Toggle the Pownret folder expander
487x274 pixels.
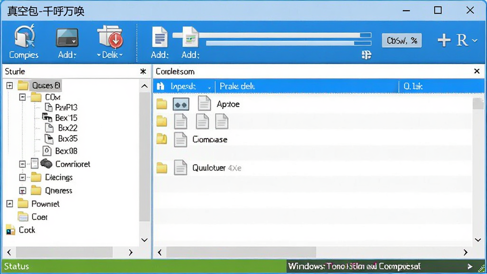(10, 204)
